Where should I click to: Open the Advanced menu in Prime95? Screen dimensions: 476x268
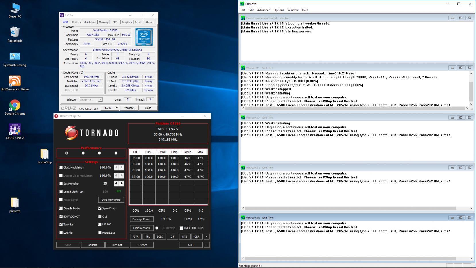coord(263,10)
